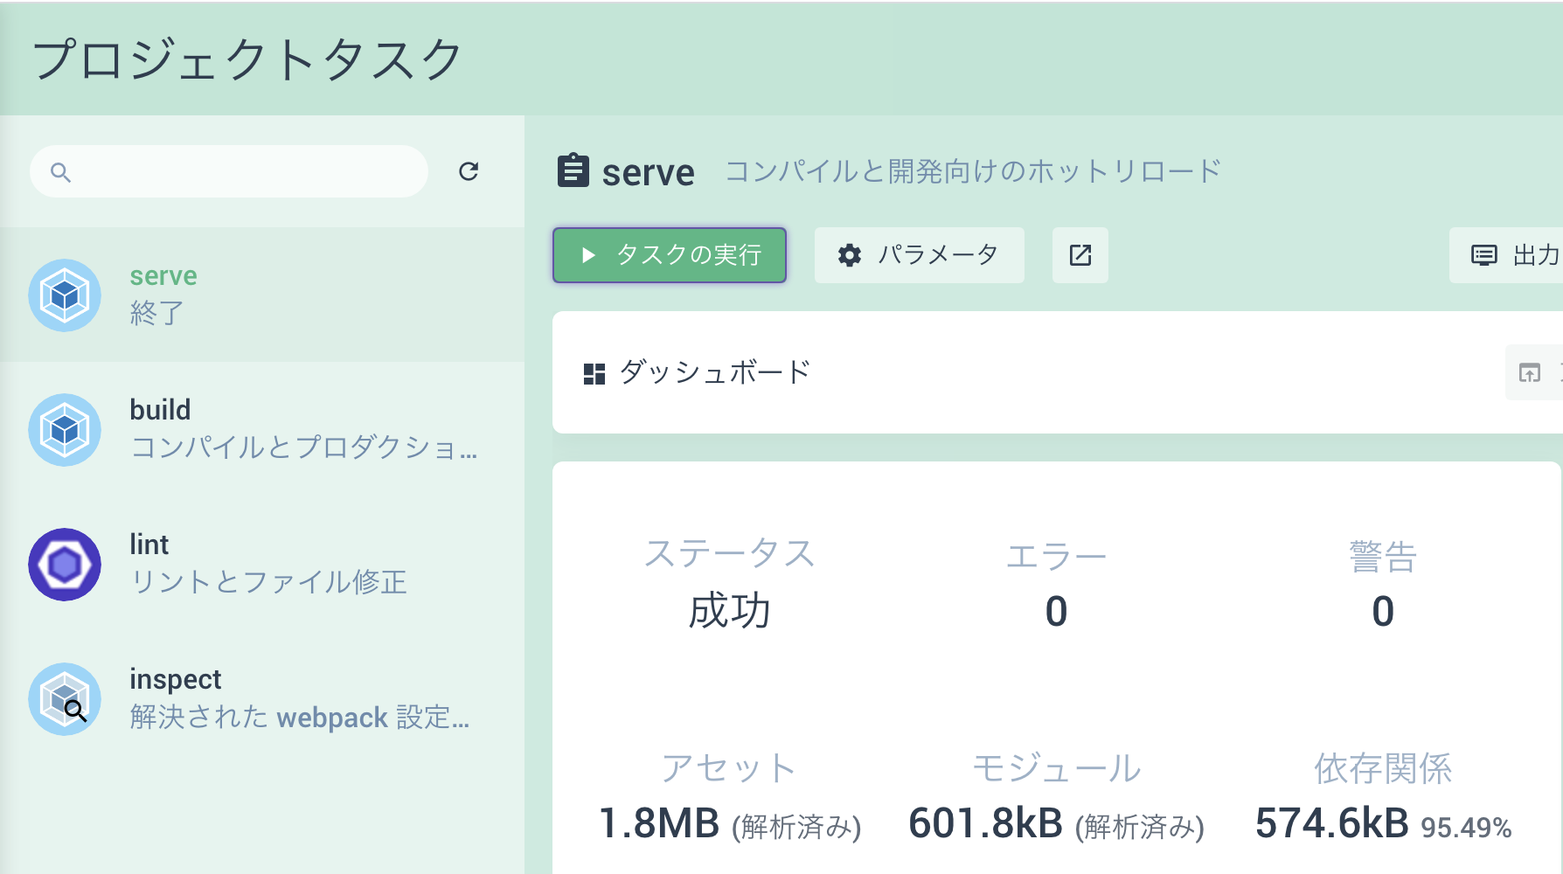The width and height of the screenshot is (1563, 874).
Task: Click the 警告 count 0
Action: pos(1383,611)
